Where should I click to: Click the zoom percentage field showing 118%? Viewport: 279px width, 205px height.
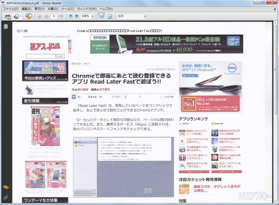click(86, 16)
